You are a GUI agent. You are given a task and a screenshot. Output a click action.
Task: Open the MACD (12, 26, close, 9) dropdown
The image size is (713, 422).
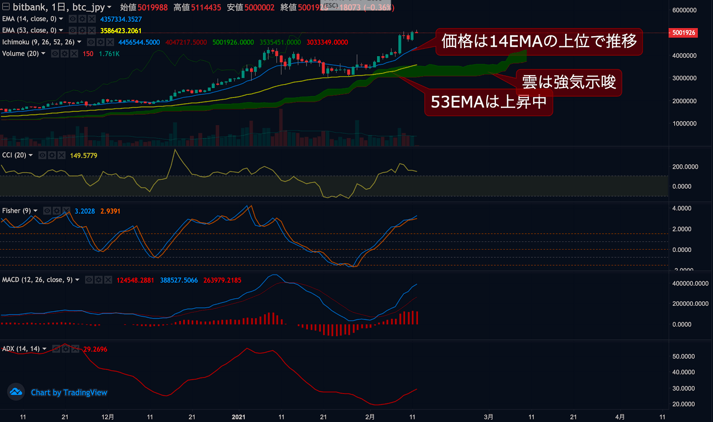point(77,280)
